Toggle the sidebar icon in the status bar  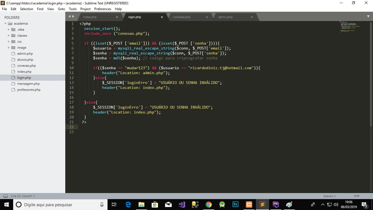tap(5, 196)
